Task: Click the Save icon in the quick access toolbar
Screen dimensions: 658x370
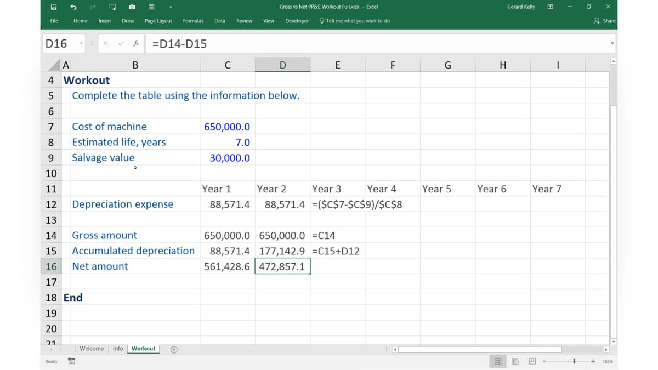Action: click(x=54, y=7)
